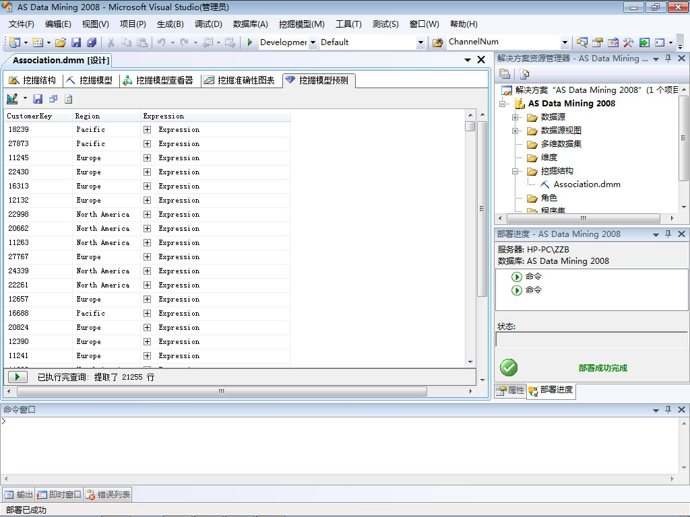Switch to the 属性 panel tab
The height and width of the screenshot is (517, 690).
pos(511,390)
